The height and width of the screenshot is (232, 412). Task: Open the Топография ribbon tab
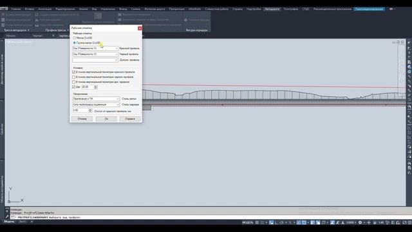pyautogui.click(x=291, y=9)
